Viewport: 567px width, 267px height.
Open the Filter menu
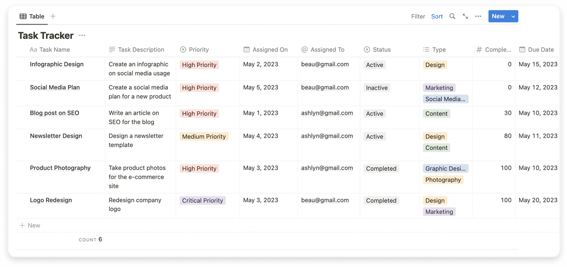coord(418,16)
